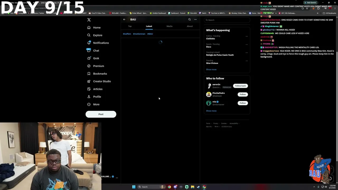Image resolution: width=338 pixels, height=190 pixels.
Task: Click the X logo in the sidebar
Action: tap(89, 20)
